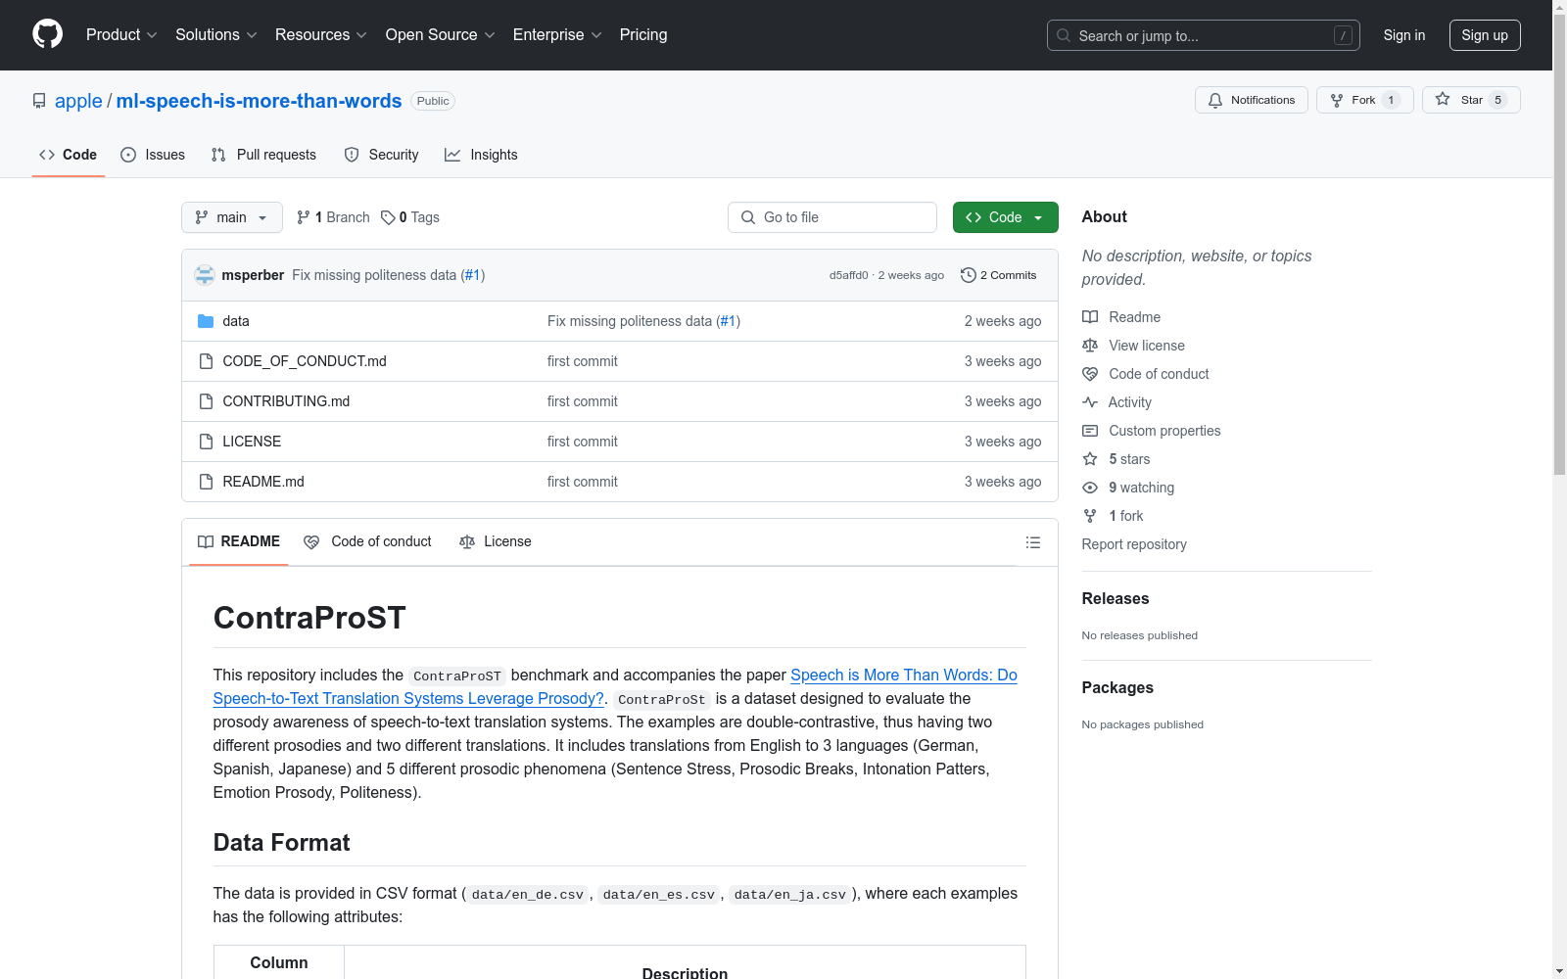Expand the Product menu
This screenshot has height=979, width=1567.
[x=121, y=34]
